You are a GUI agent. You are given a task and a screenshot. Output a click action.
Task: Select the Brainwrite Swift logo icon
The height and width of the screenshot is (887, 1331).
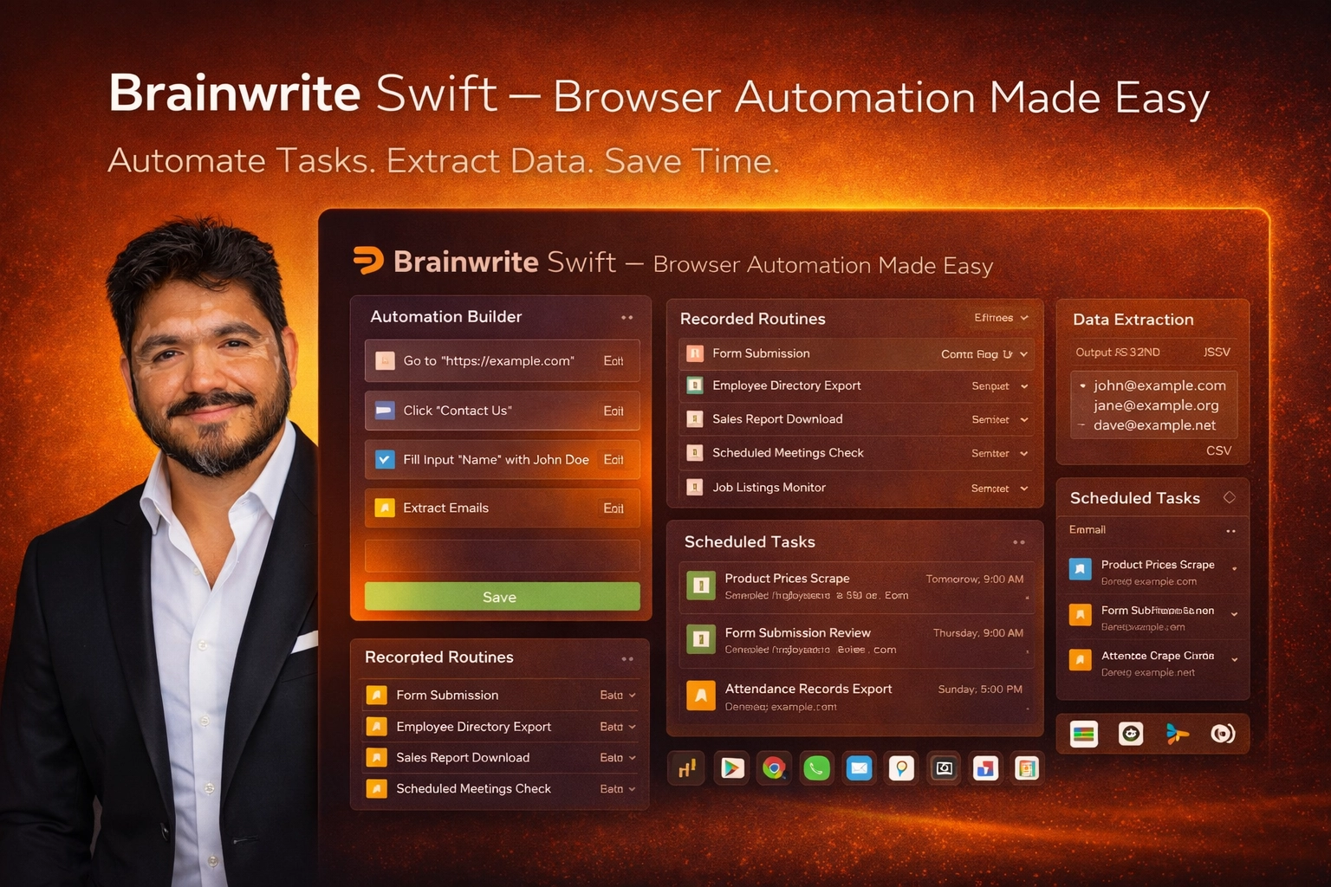coord(367,260)
